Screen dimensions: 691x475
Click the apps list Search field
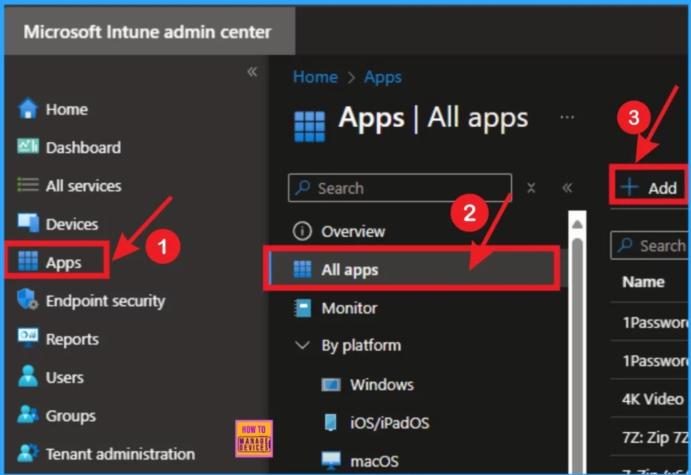649,246
